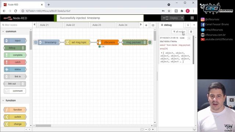The height and width of the screenshot is (132, 235).
Task: Select the cfbcursos database node
Action: (x=108, y=43)
